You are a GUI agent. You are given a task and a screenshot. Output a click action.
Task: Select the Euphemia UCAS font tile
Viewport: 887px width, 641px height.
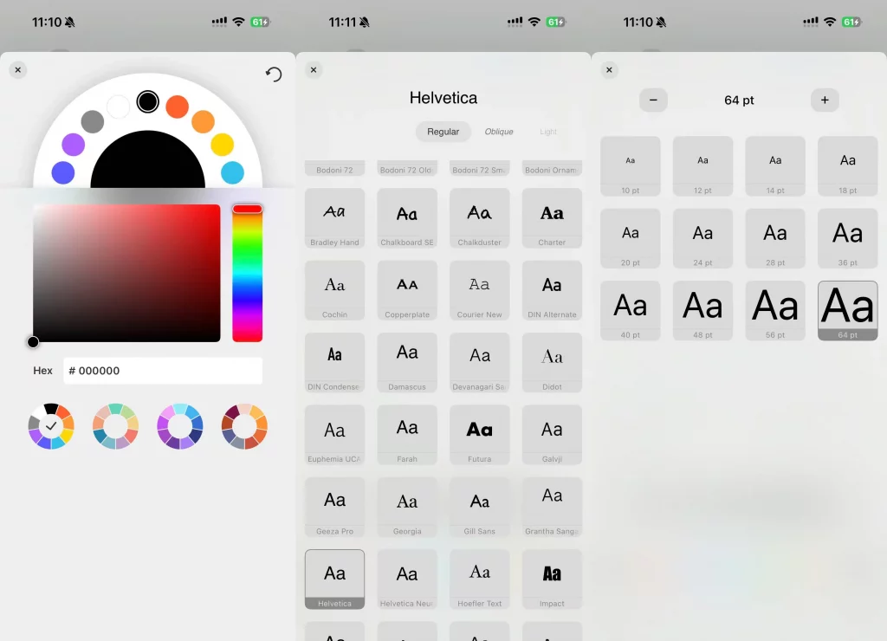335,435
